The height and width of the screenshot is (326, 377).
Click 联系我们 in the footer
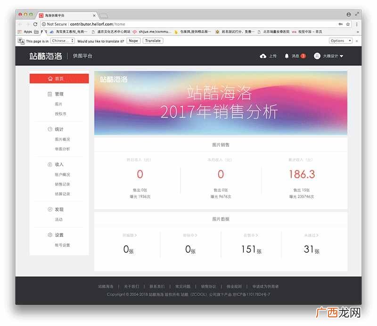tap(157, 286)
